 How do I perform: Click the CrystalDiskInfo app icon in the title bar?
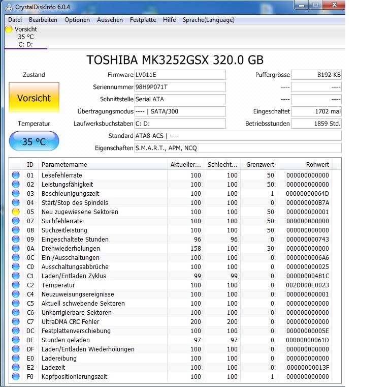pos(9,7)
